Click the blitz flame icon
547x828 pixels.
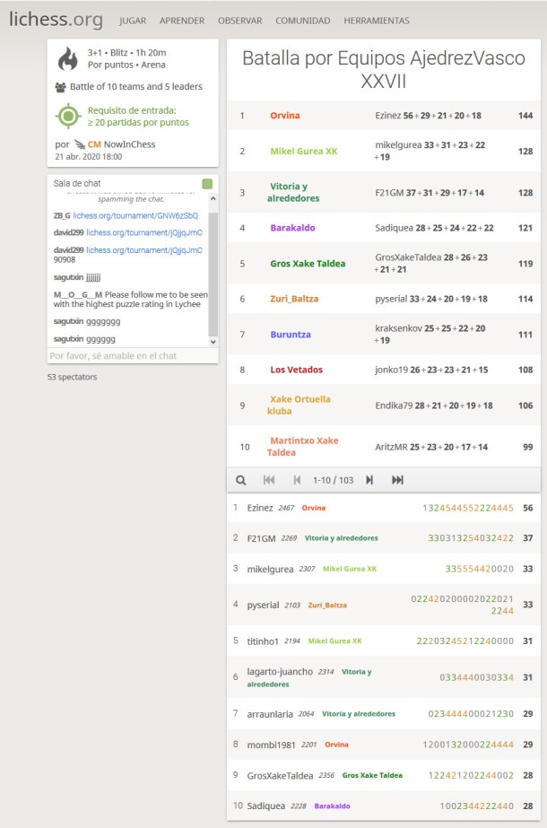click(x=68, y=58)
